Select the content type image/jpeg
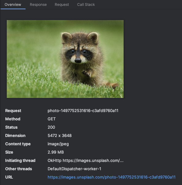The height and width of the screenshot is (185, 182). coord(58,144)
